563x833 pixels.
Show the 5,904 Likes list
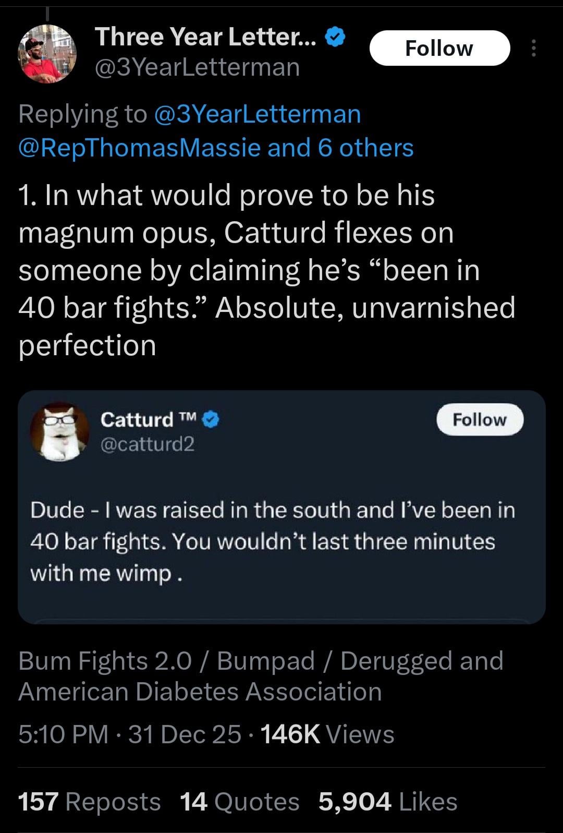(x=387, y=802)
